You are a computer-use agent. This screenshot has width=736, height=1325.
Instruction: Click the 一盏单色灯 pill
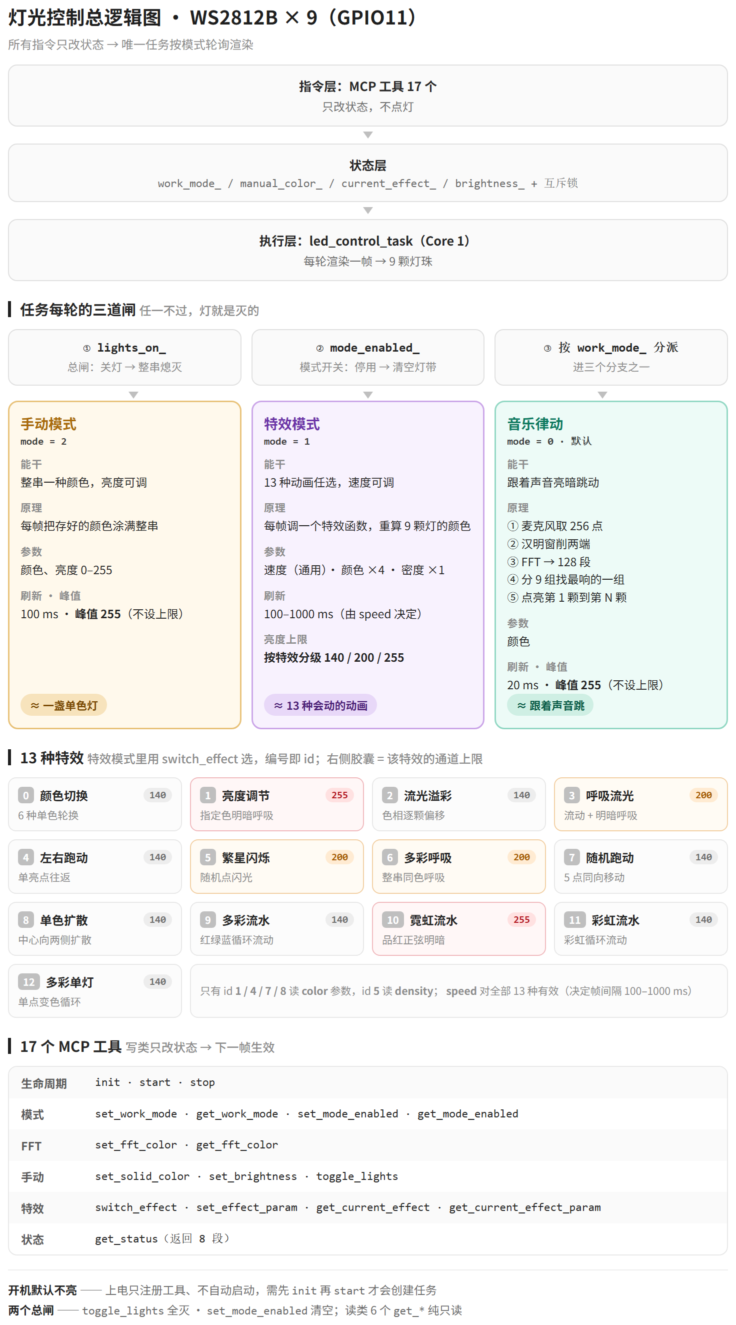coord(64,705)
